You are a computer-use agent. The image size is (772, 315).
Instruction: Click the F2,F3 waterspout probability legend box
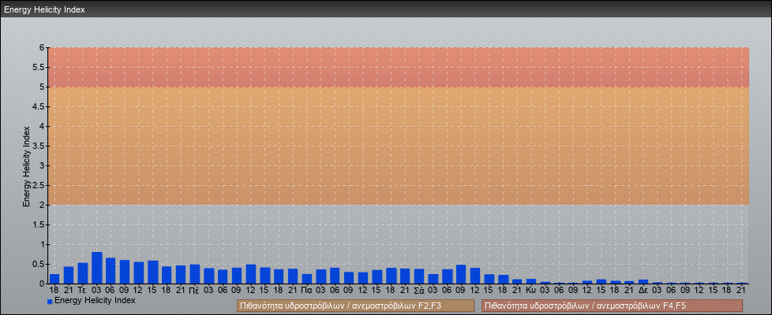click(355, 306)
